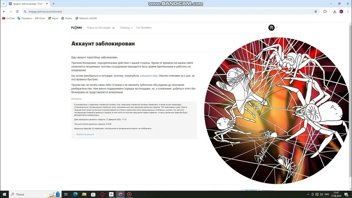Click the Windows Поиск search box
Viewport: 352px width, 198px height.
pyautogui.click(x=35, y=194)
